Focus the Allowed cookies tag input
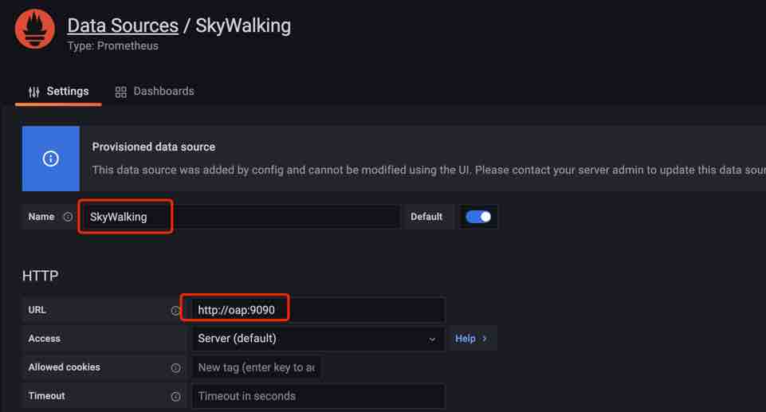 (256, 367)
